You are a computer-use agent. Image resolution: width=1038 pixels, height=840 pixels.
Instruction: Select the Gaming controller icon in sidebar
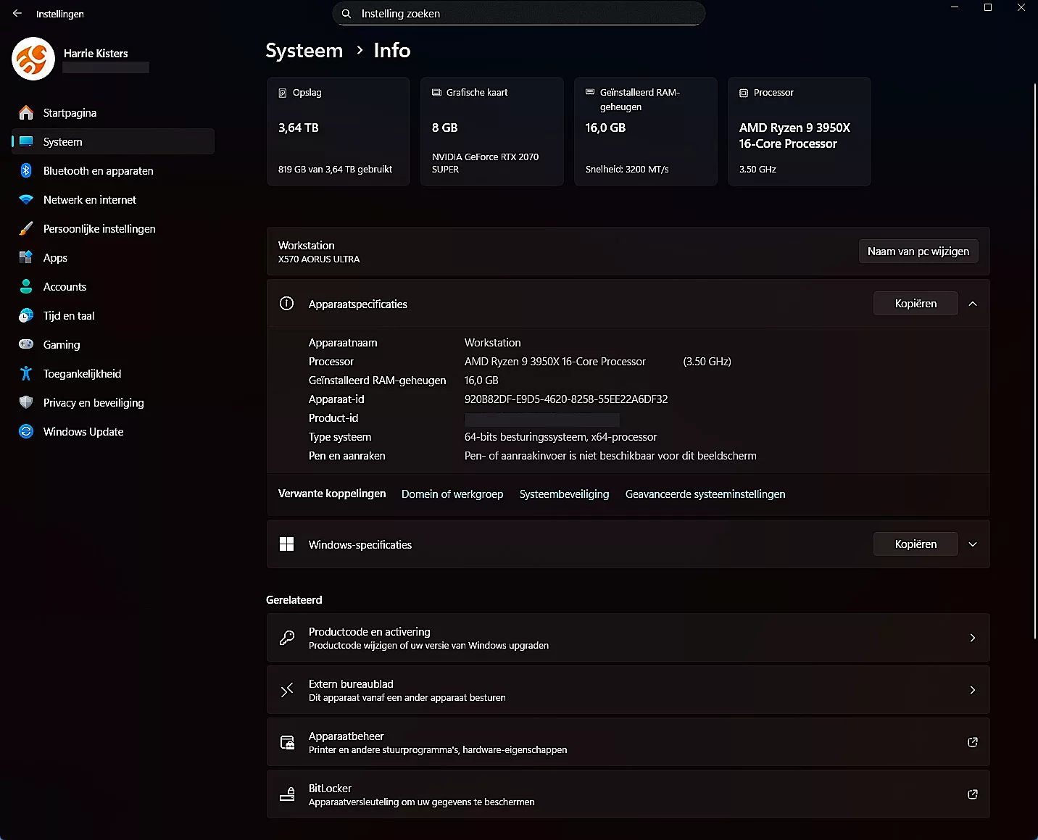click(26, 344)
